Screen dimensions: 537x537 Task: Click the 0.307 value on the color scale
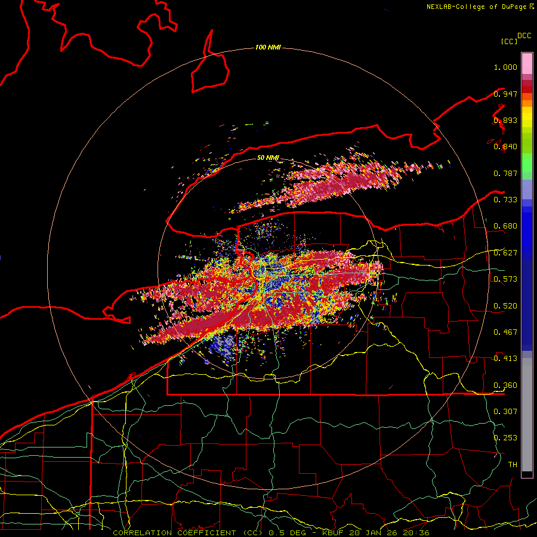tap(505, 412)
